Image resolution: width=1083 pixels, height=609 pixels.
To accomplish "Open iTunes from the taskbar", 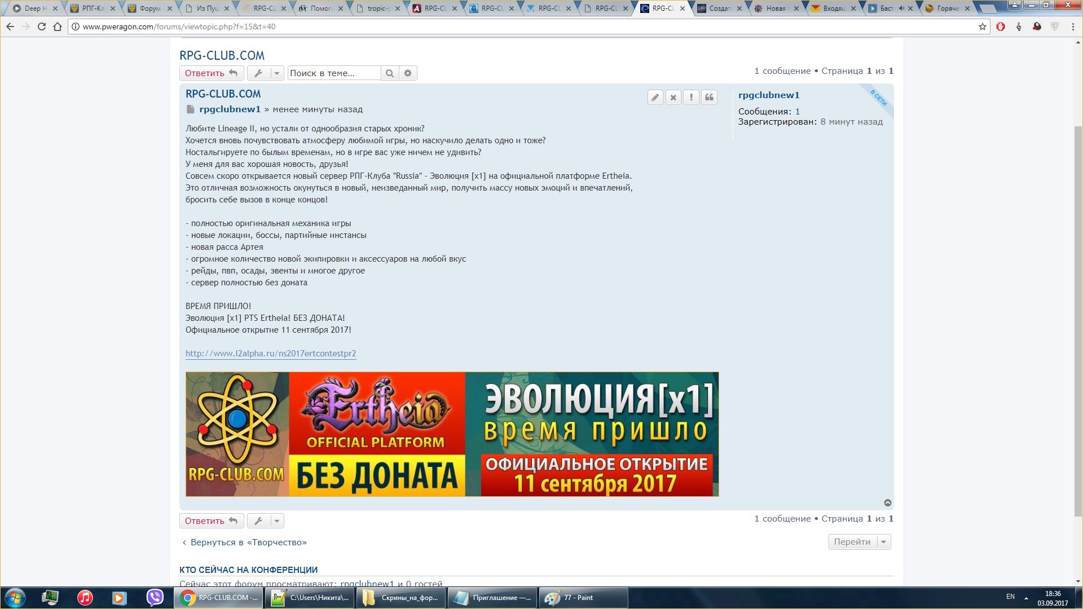I will tap(85, 598).
